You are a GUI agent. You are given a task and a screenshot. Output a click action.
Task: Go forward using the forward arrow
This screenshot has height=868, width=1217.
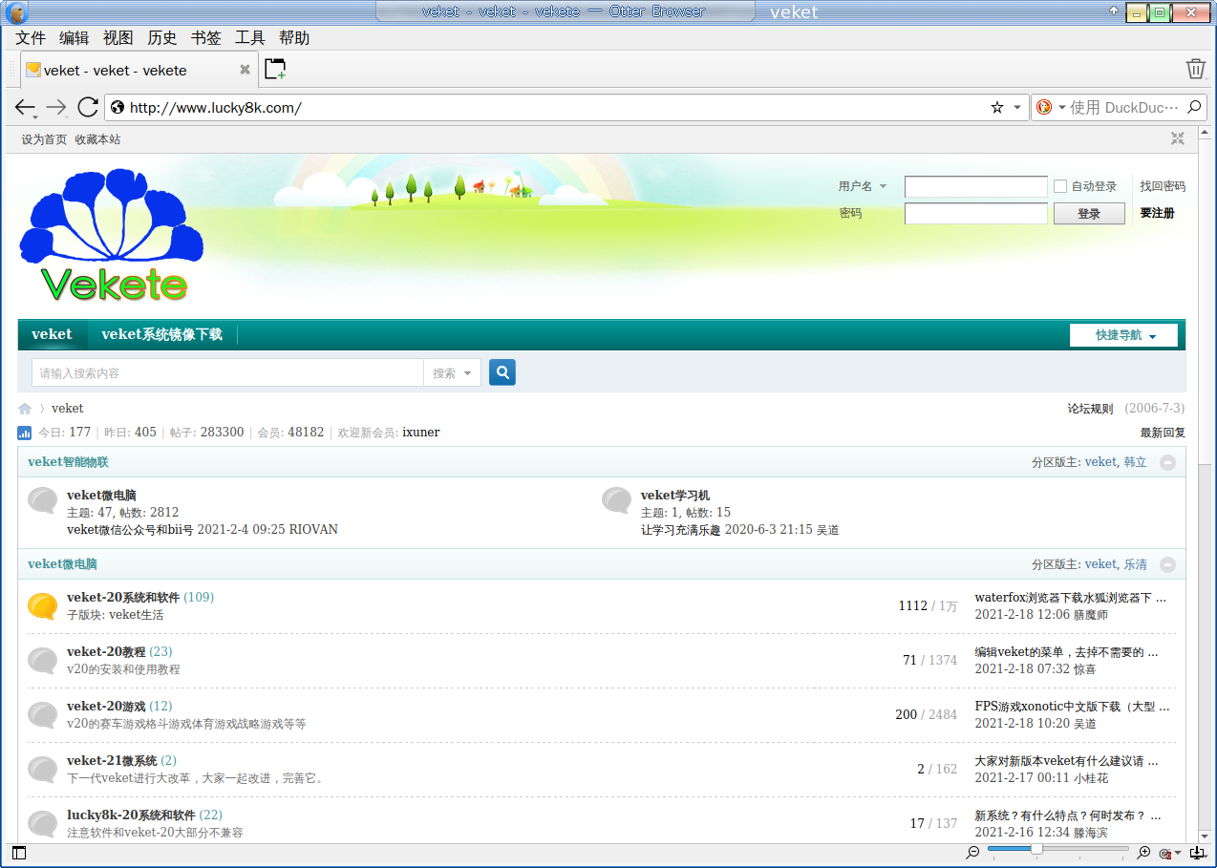(x=56, y=108)
